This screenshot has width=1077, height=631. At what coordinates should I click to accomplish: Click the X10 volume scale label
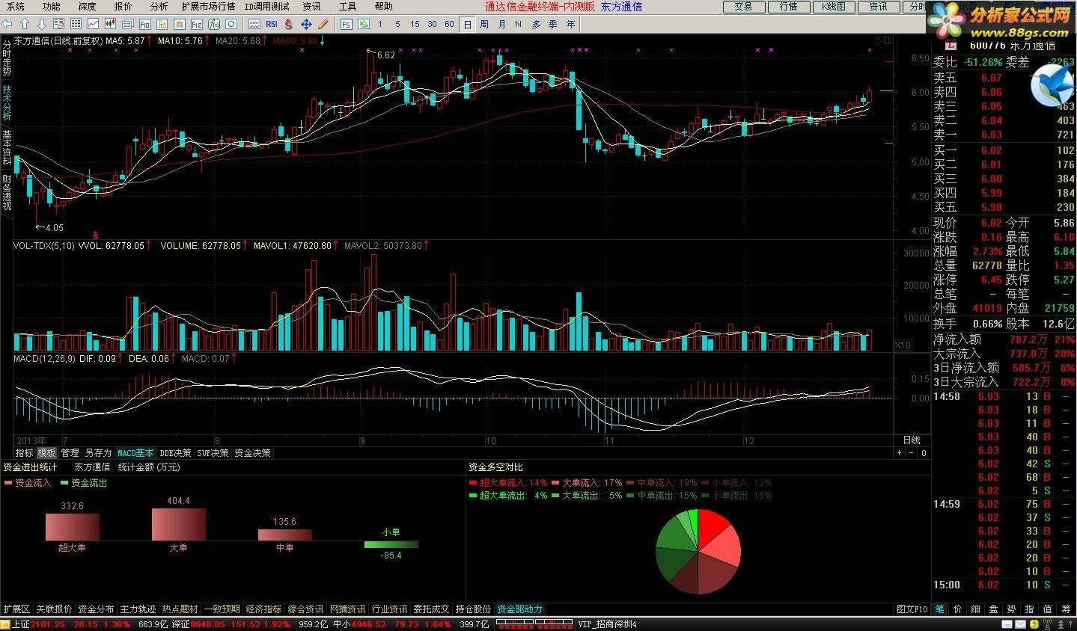point(903,345)
